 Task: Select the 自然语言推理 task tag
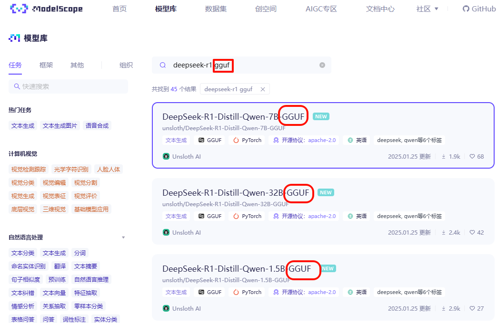(91, 279)
